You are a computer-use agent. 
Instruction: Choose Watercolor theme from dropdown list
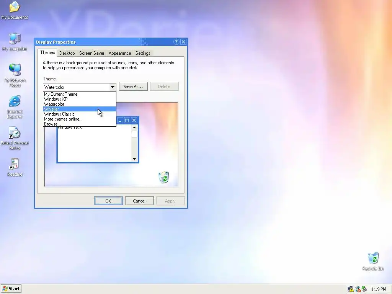[x=80, y=104]
